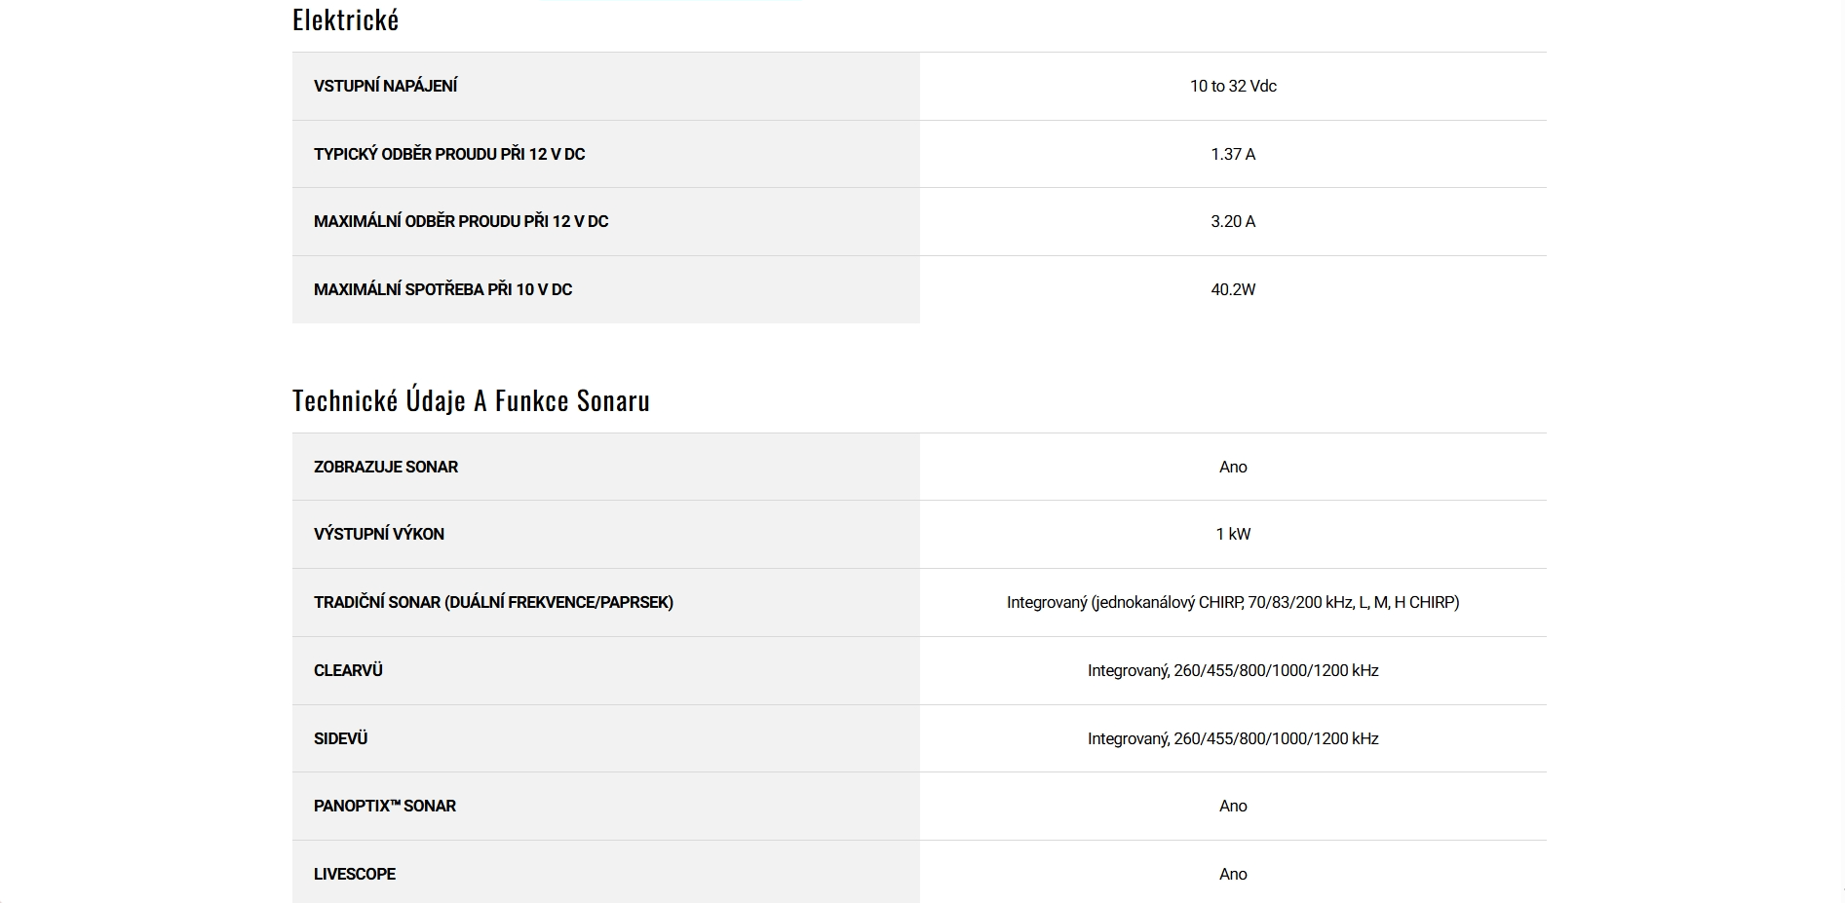Click the 3.20 A value

point(1232,221)
